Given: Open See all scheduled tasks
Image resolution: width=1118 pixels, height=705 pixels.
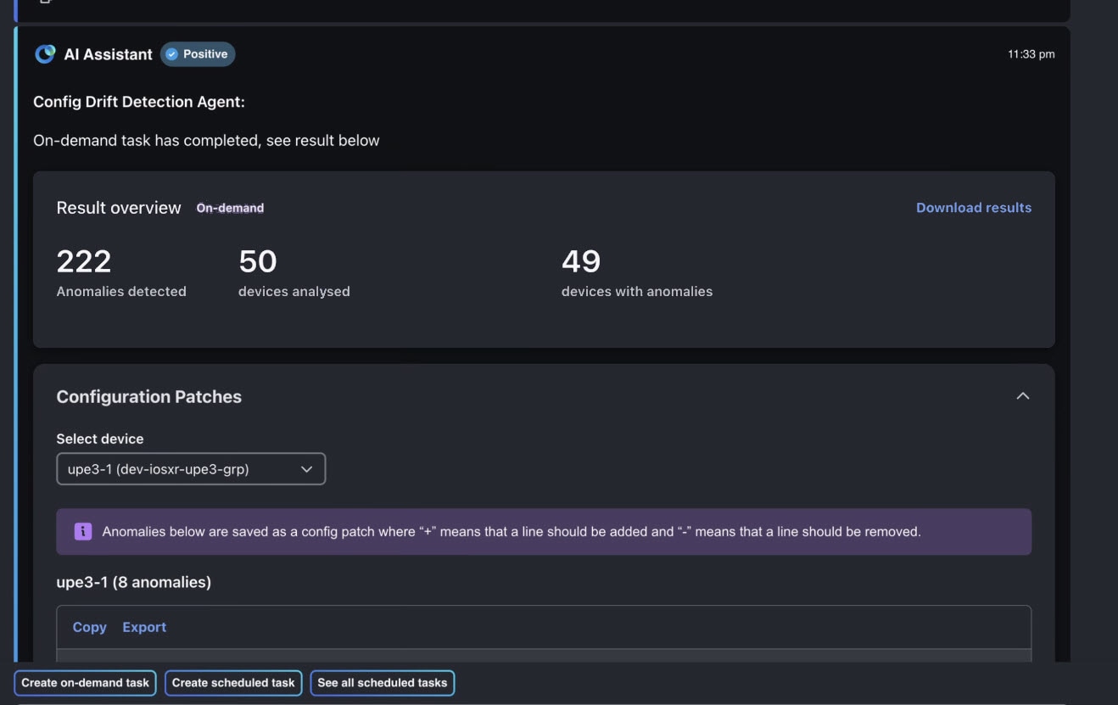Looking at the screenshot, I should (x=383, y=683).
